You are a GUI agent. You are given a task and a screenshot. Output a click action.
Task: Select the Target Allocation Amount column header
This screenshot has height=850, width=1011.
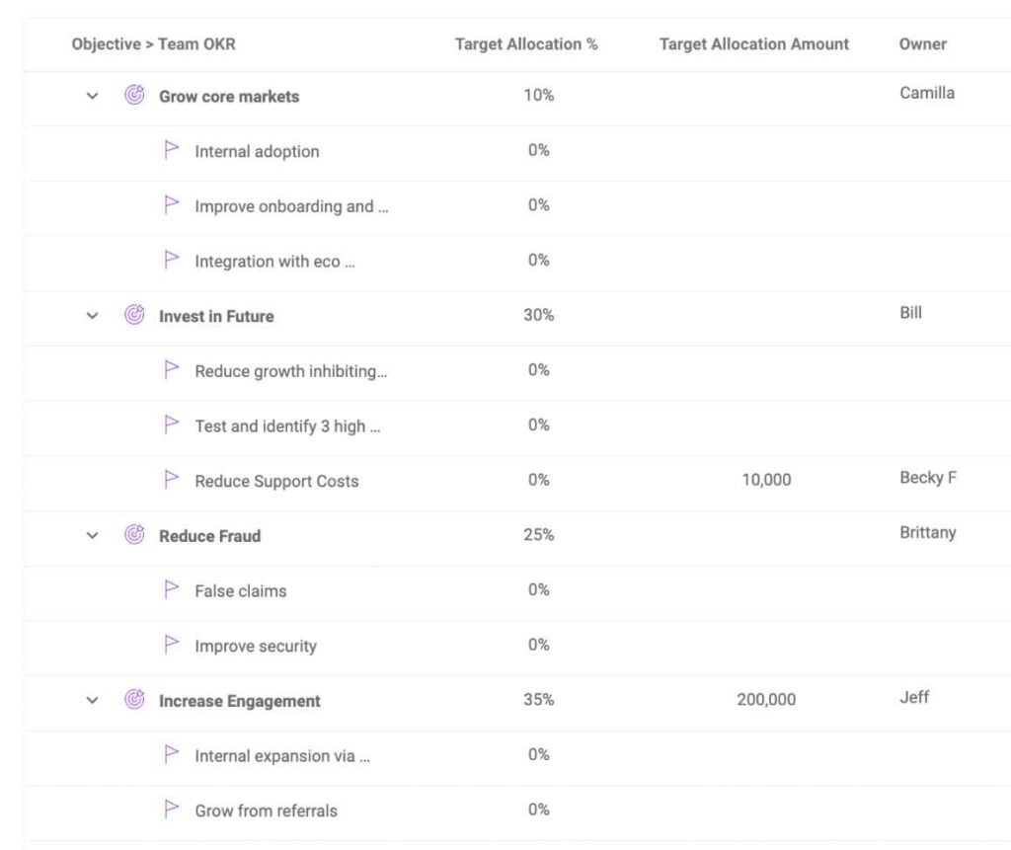point(753,43)
